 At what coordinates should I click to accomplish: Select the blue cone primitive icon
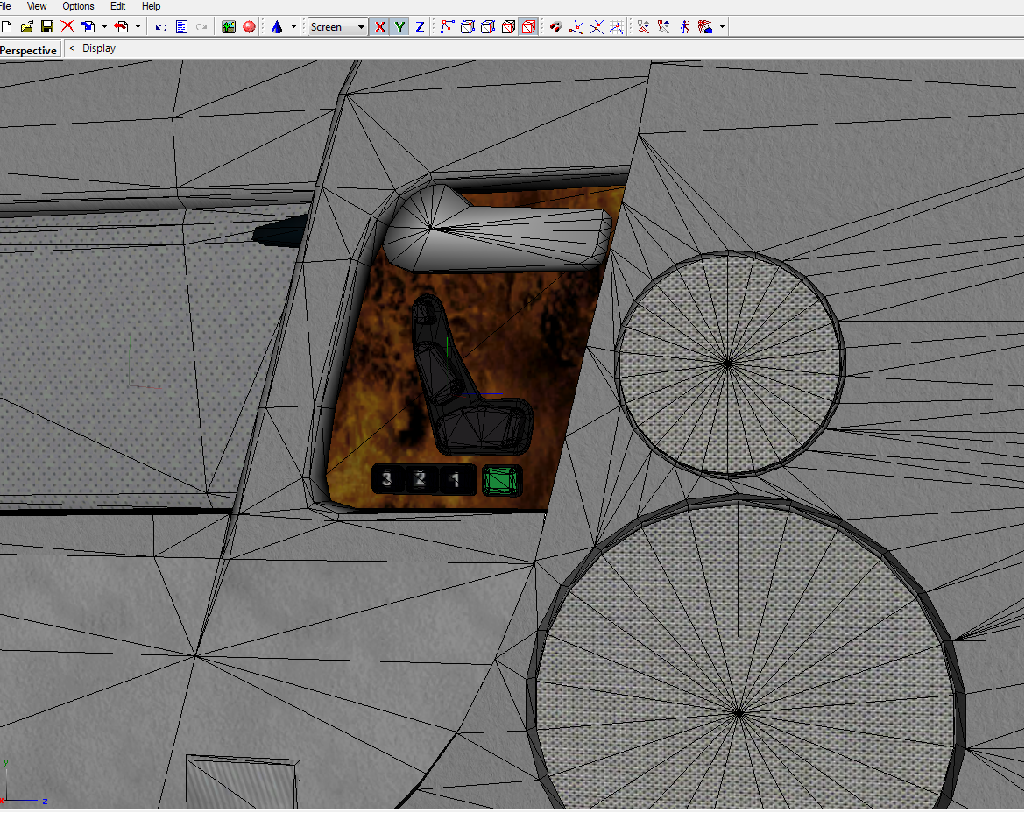click(277, 27)
